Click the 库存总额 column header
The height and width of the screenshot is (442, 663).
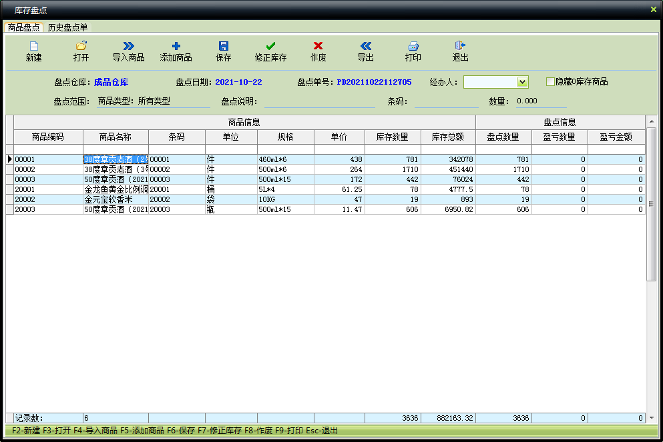pyautogui.click(x=448, y=137)
